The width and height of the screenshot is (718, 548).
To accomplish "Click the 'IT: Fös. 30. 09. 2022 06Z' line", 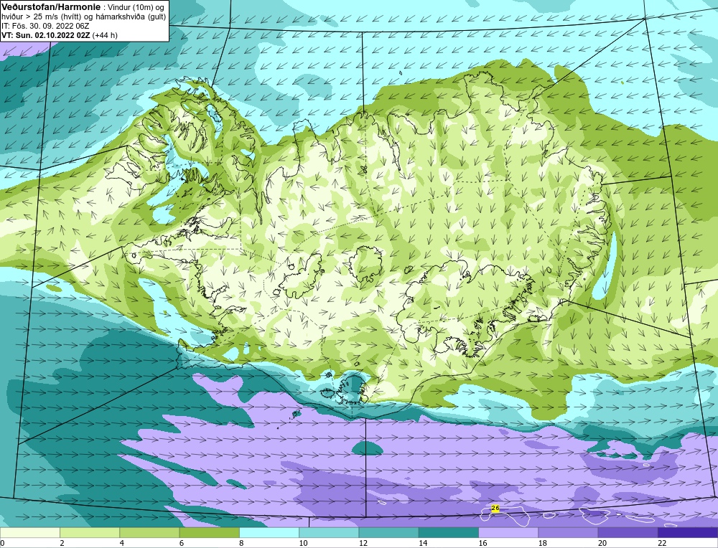I will (x=45, y=26).
